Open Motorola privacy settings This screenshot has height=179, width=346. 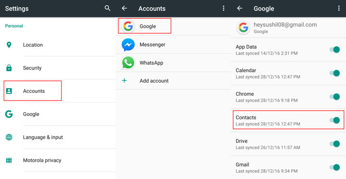pyautogui.click(x=58, y=160)
